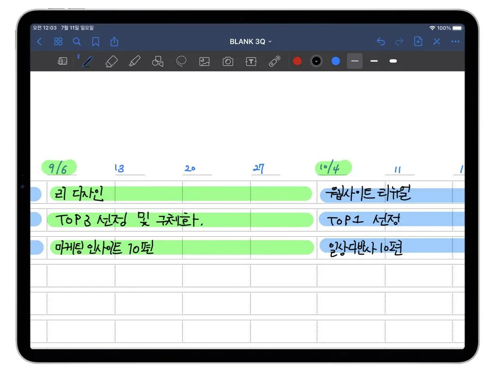The height and width of the screenshot is (371, 495).
Task: Select the Pen tool
Action: [87, 61]
